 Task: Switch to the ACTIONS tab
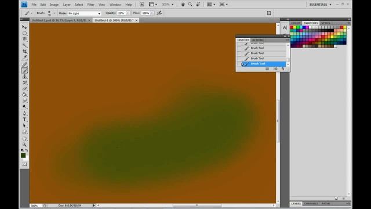pos(258,40)
